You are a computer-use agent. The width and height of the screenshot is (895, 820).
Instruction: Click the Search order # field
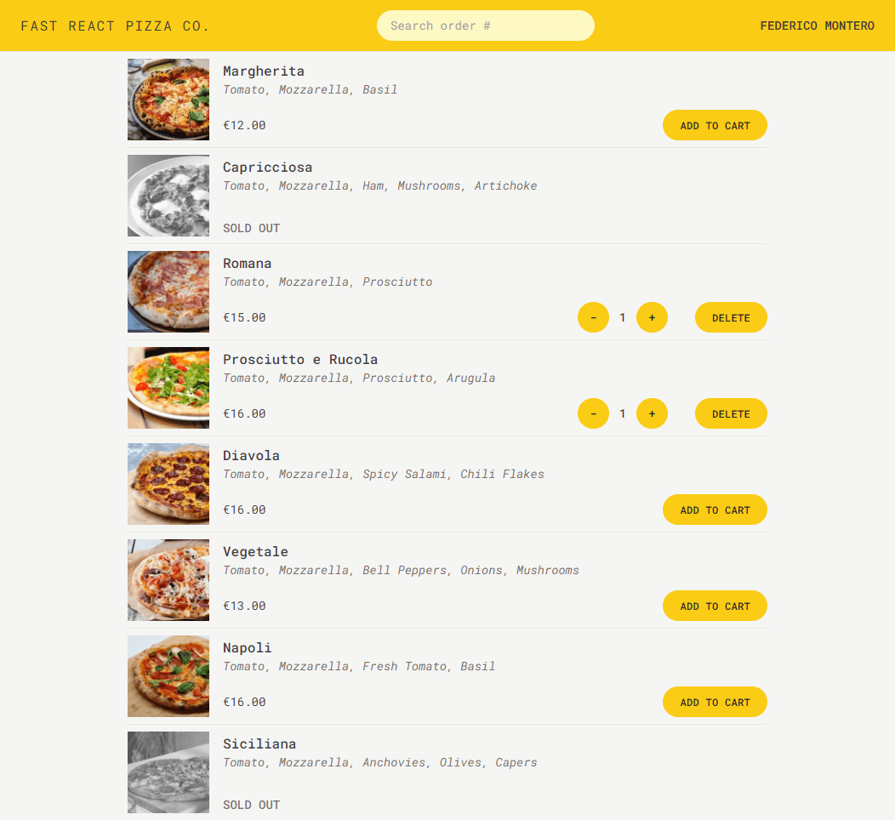click(485, 26)
